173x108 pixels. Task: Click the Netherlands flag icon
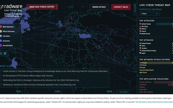pos(140,33)
